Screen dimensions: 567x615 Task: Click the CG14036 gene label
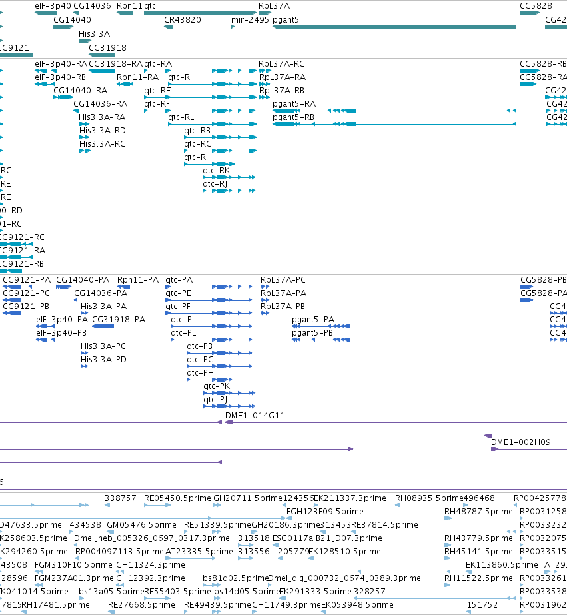coord(92,6)
